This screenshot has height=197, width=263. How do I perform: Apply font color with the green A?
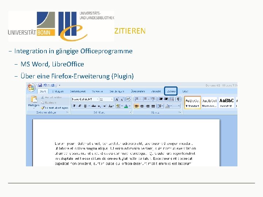pos(126,106)
